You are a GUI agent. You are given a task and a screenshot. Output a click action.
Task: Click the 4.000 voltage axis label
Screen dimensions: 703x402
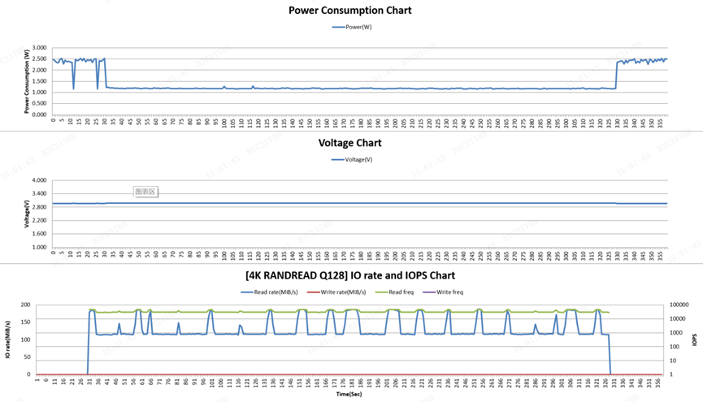coord(40,180)
